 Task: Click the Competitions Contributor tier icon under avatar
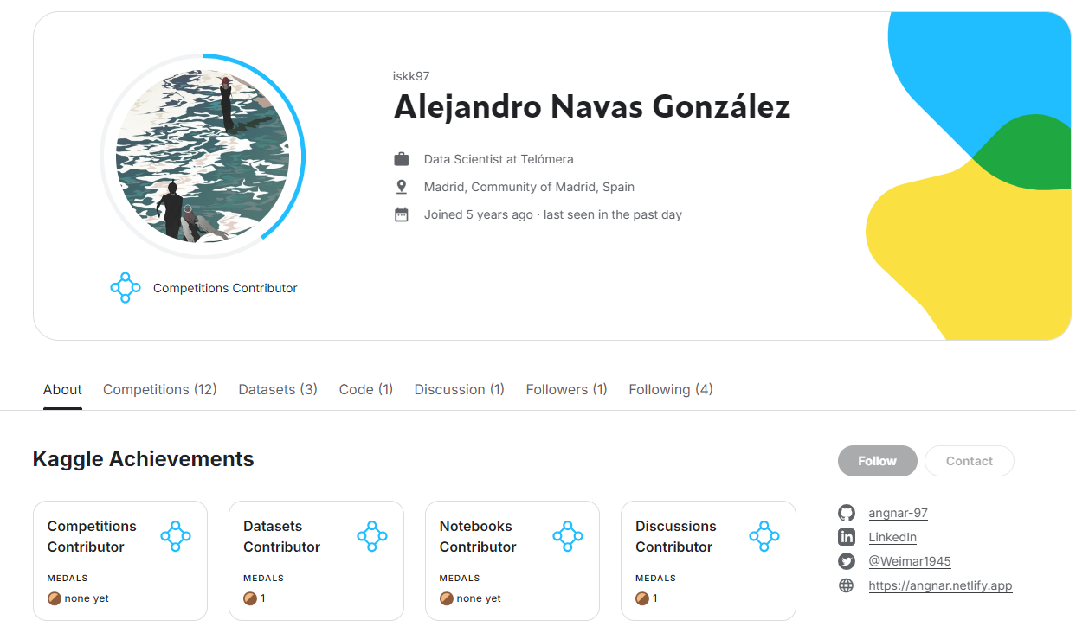[126, 288]
